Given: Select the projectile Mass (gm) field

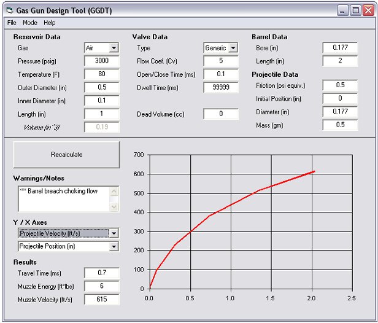Looking at the screenshot, I should (x=340, y=125).
